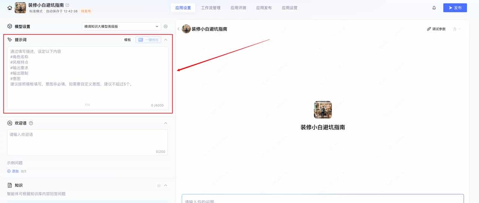Open the 工作流管理 tab
Screen dimensions: 479x203
pos(211,8)
